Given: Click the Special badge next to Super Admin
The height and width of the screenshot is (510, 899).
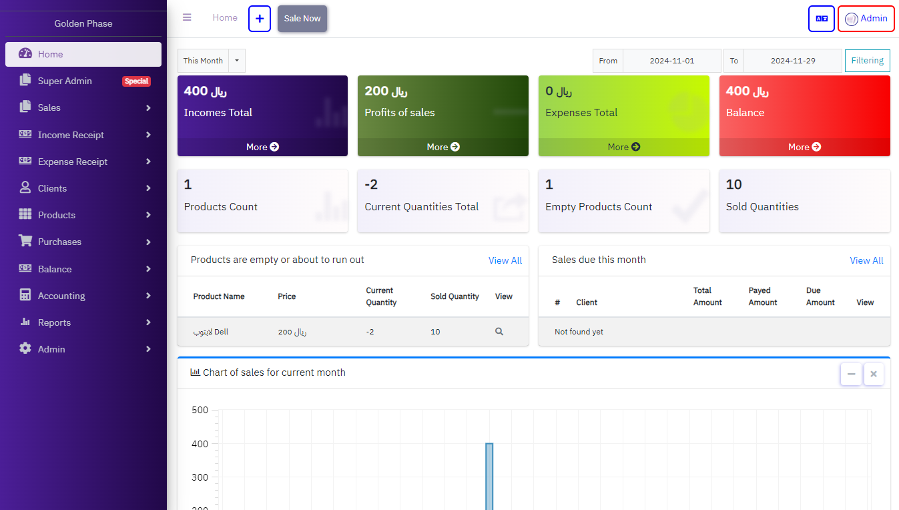Looking at the screenshot, I should point(136,81).
